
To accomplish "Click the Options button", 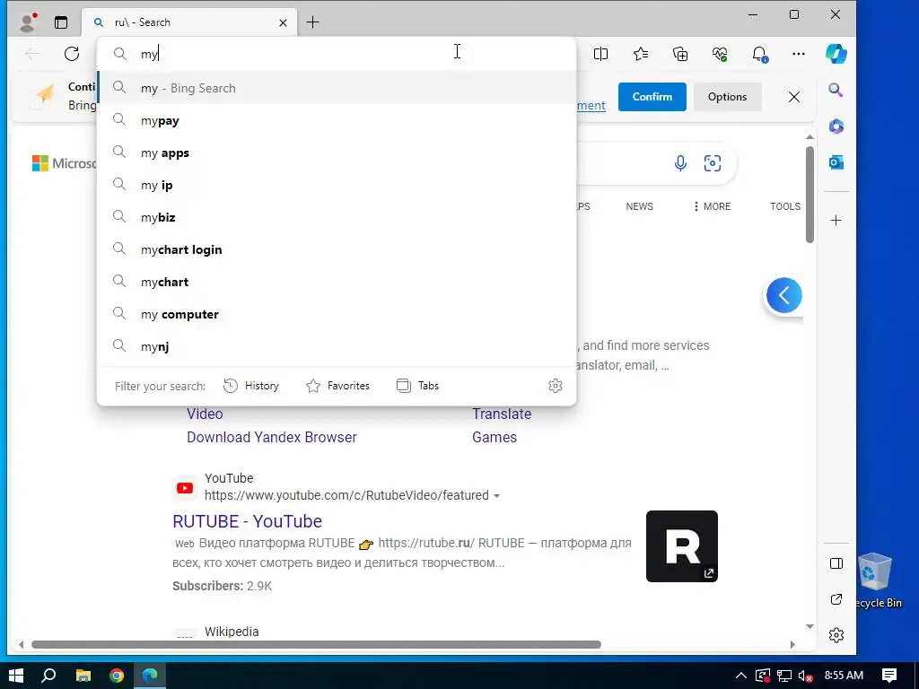I will coord(727,97).
